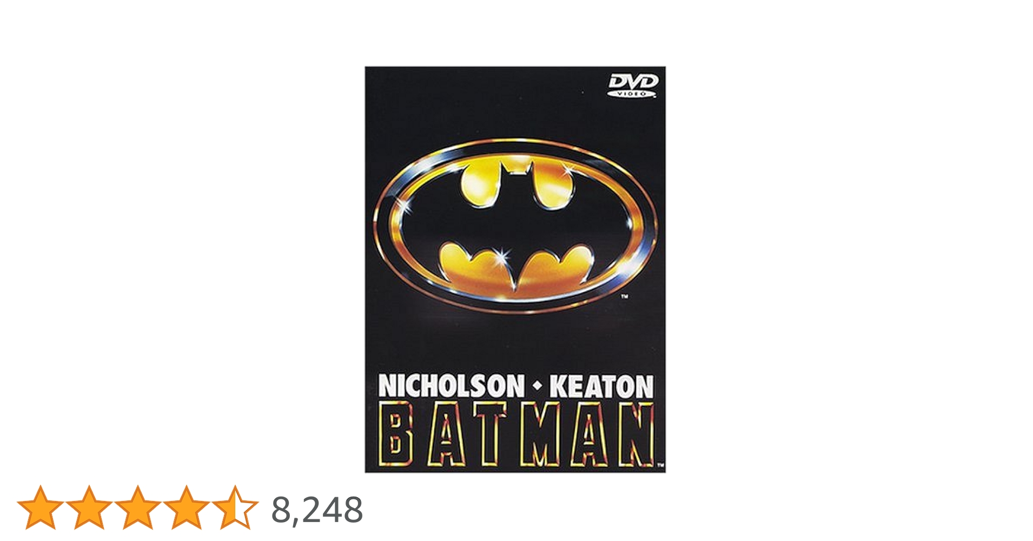Click the first rating star
The height and width of the screenshot is (541, 1033).
41,507
